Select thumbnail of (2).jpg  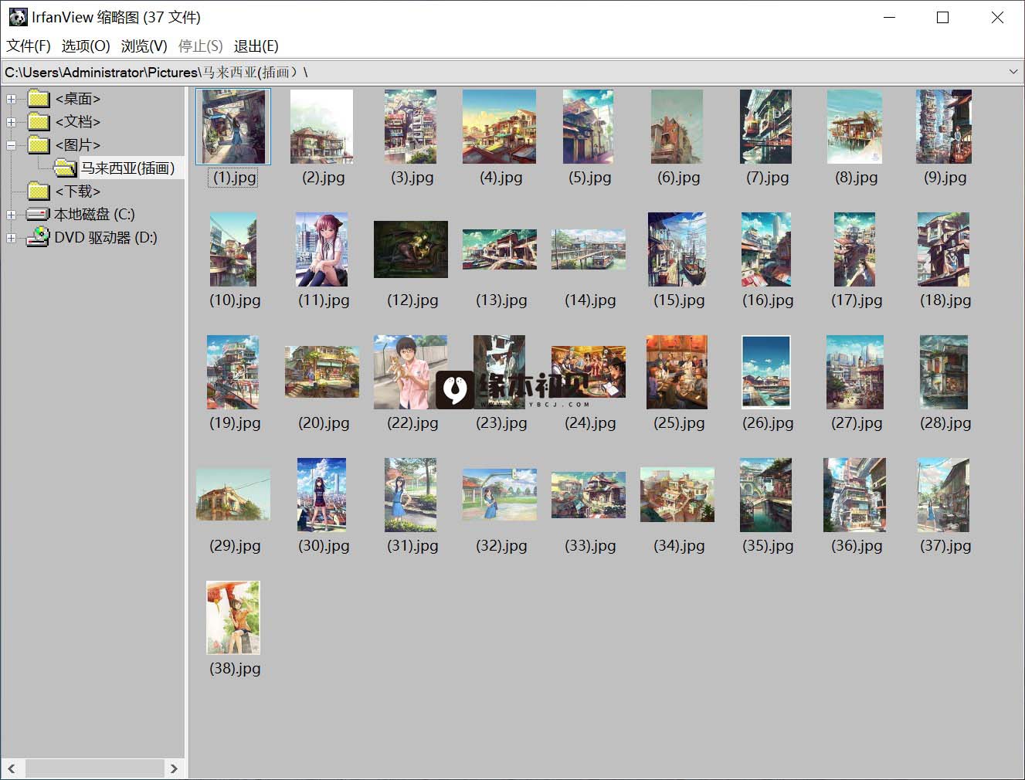click(x=321, y=127)
